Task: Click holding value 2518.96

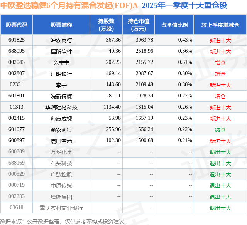Action: [x=144, y=51]
